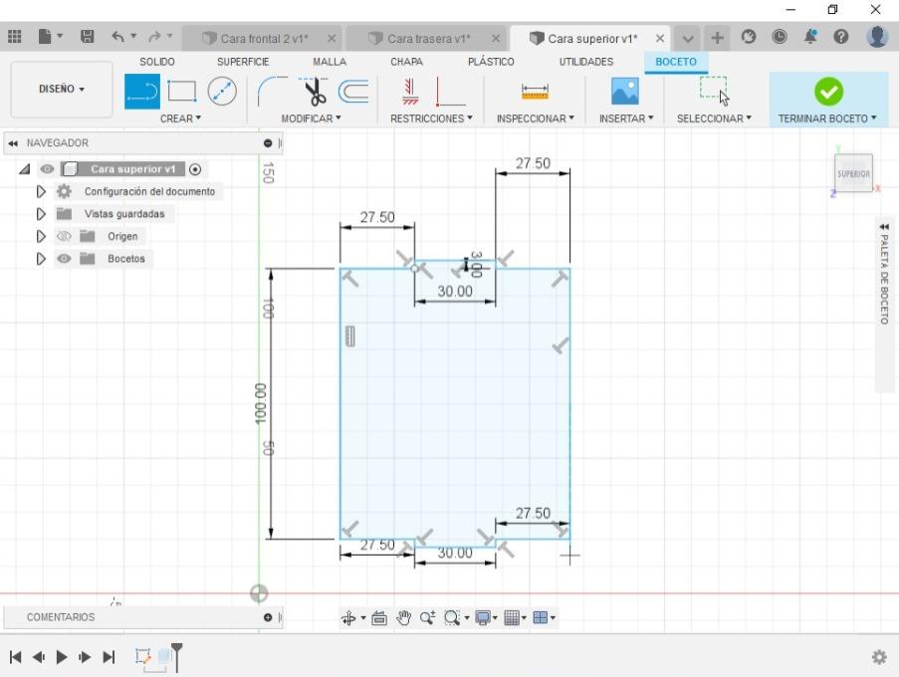The width and height of the screenshot is (899, 677).
Task: Expand the Vistas guardadas folder
Action: [41, 214]
